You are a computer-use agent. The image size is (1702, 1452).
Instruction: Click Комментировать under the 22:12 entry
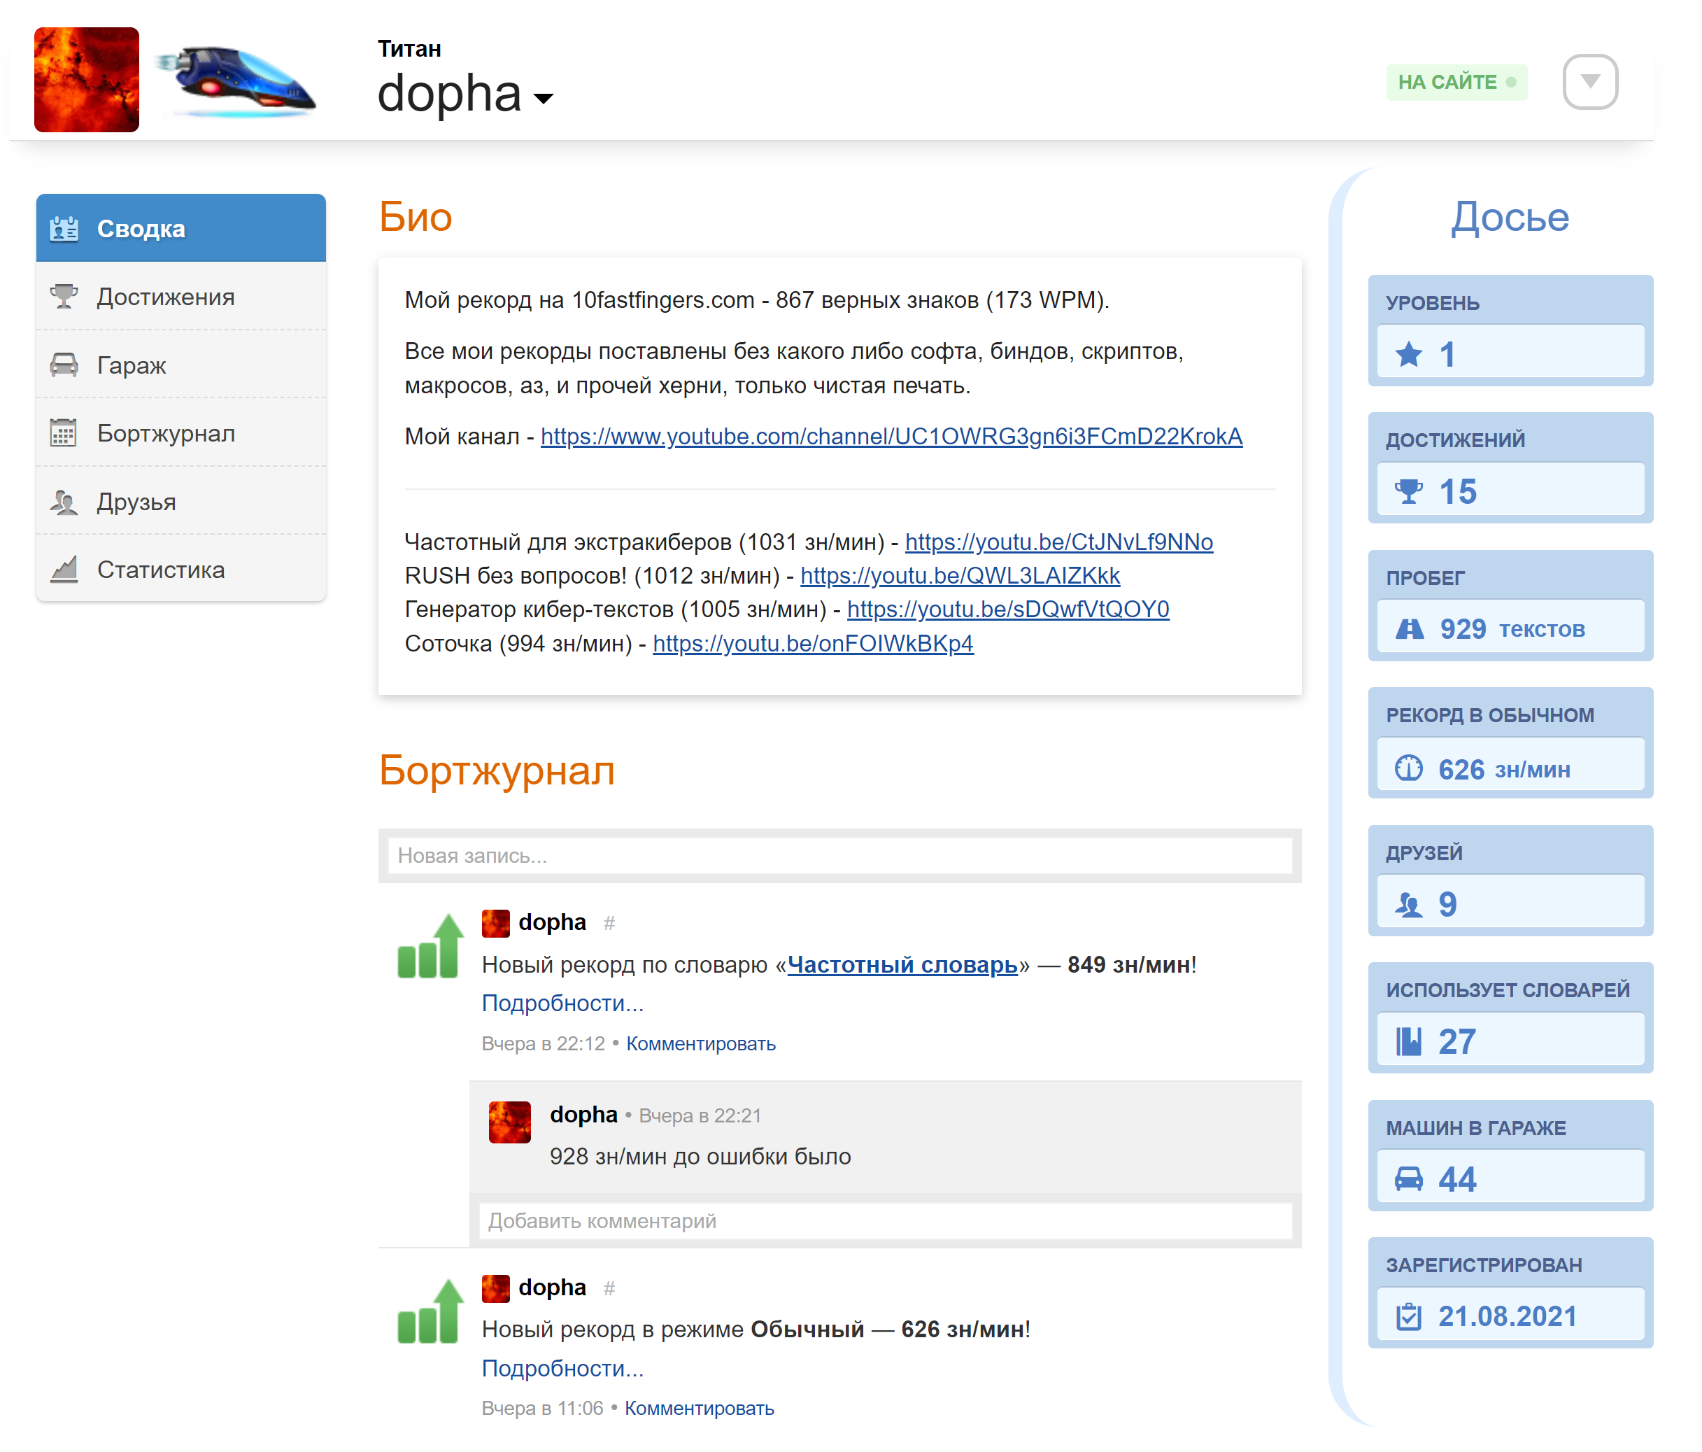(701, 1043)
